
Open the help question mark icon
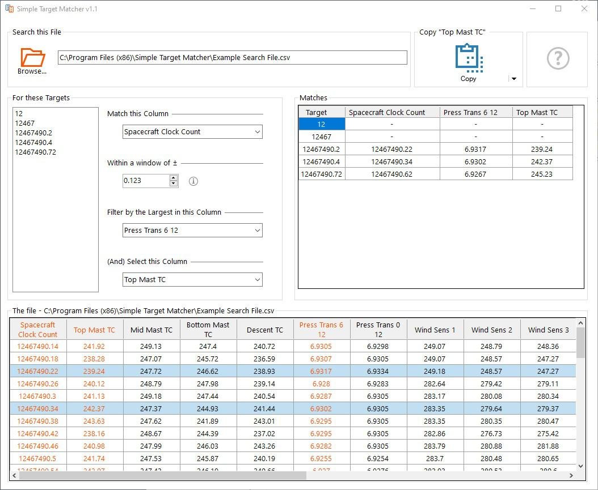[x=557, y=58]
